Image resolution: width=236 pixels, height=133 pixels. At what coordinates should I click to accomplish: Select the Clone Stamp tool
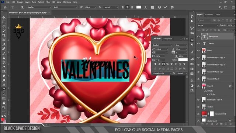point(4,58)
